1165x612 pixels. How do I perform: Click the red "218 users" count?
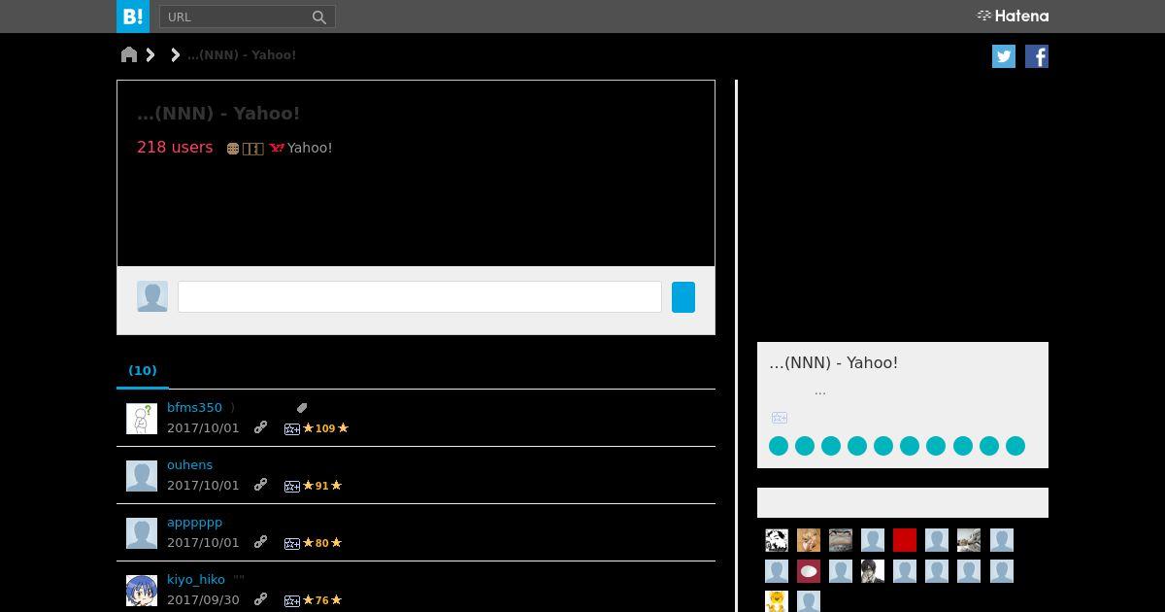click(x=175, y=147)
